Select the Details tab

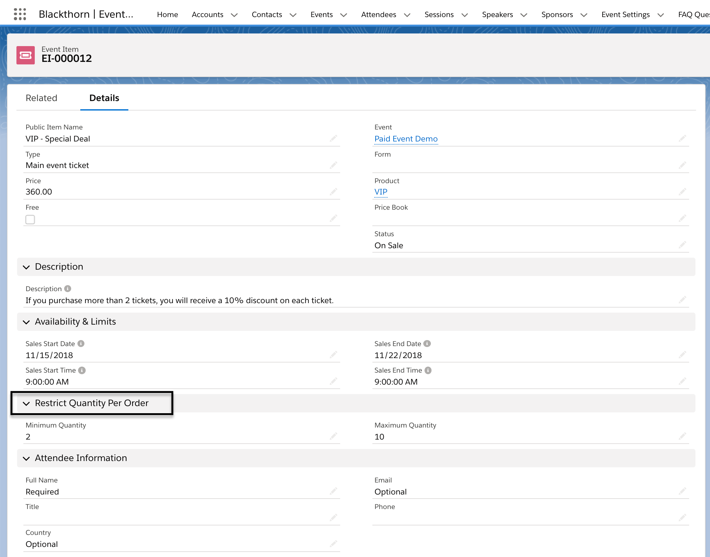click(104, 98)
